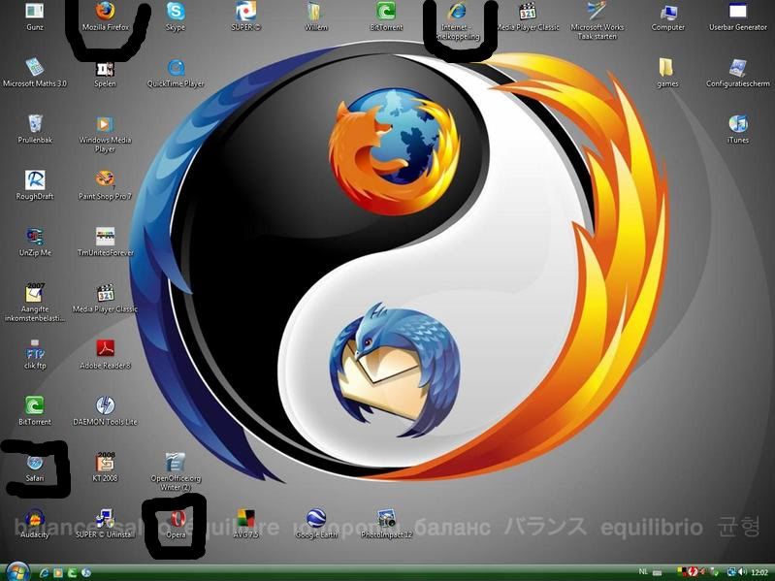Click the 12:02 taskbar clock

tap(759, 572)
